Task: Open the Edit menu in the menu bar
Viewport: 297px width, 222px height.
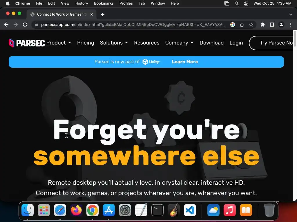Action: (51, 3)
